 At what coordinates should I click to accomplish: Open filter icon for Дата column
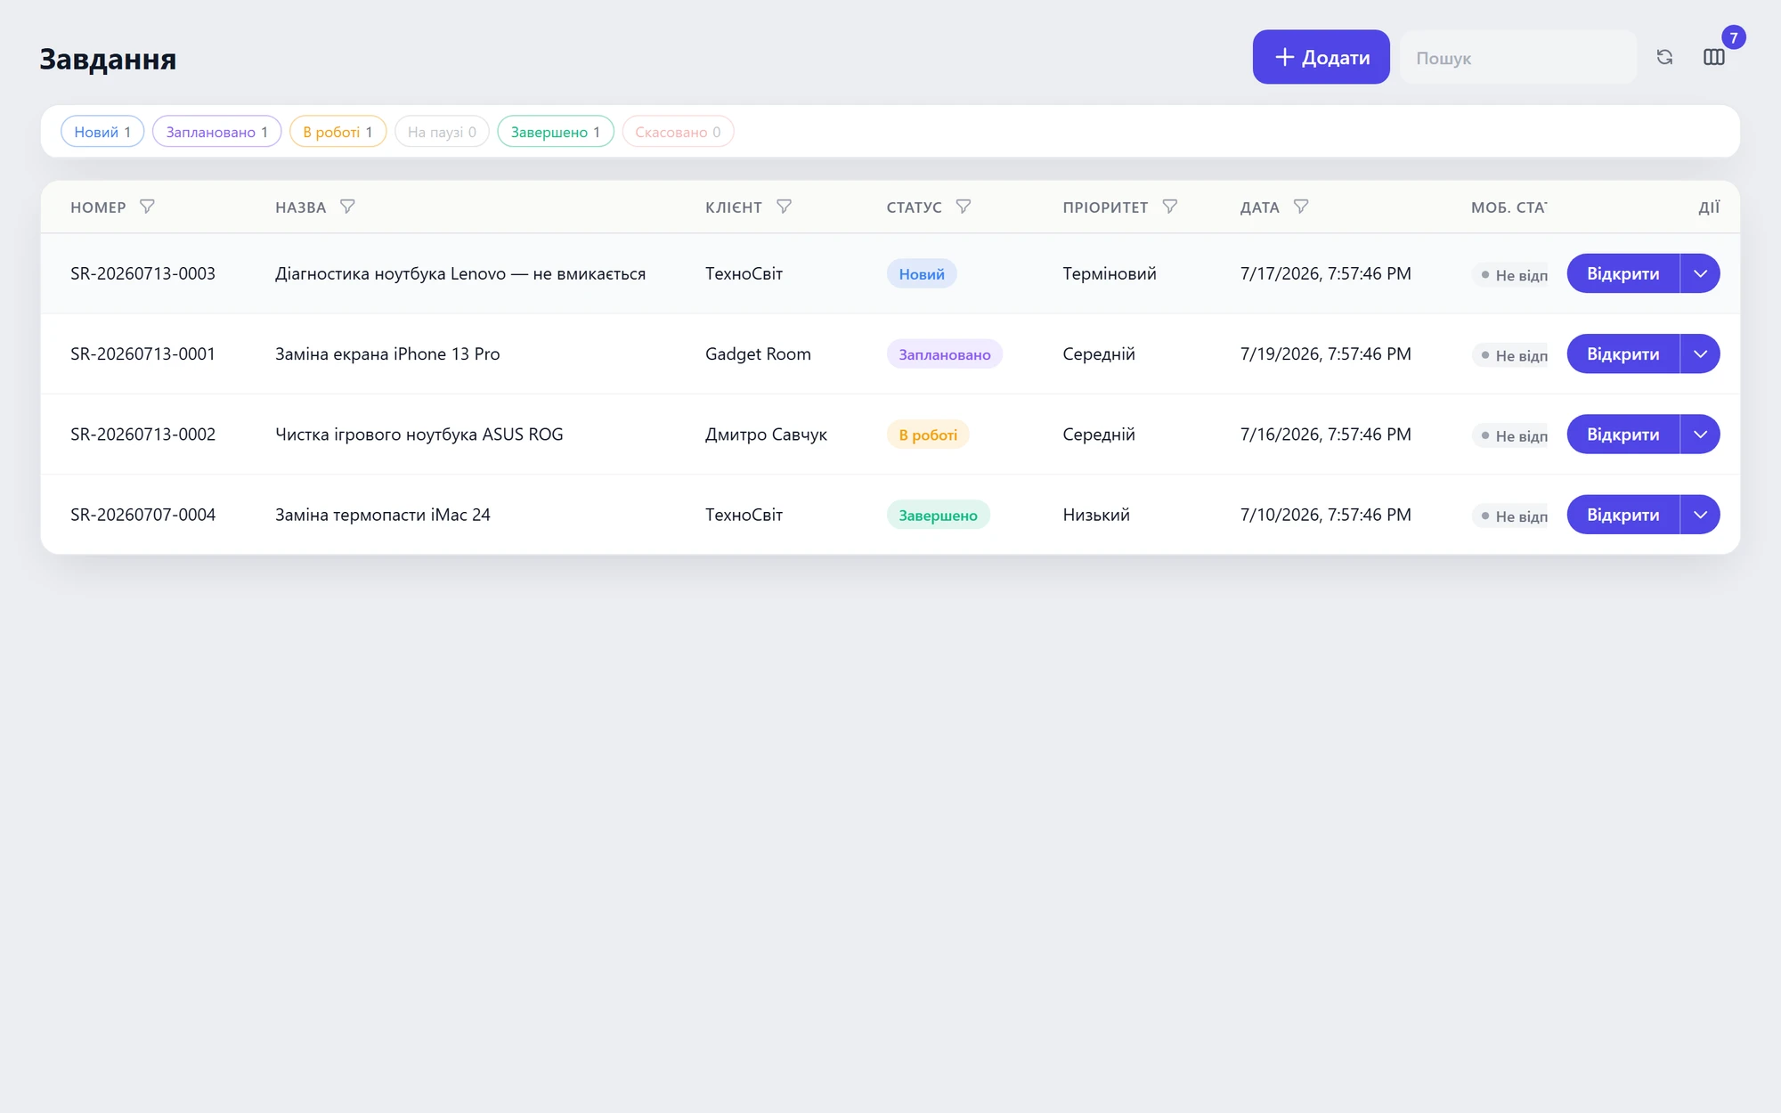tap(1301, 207)
